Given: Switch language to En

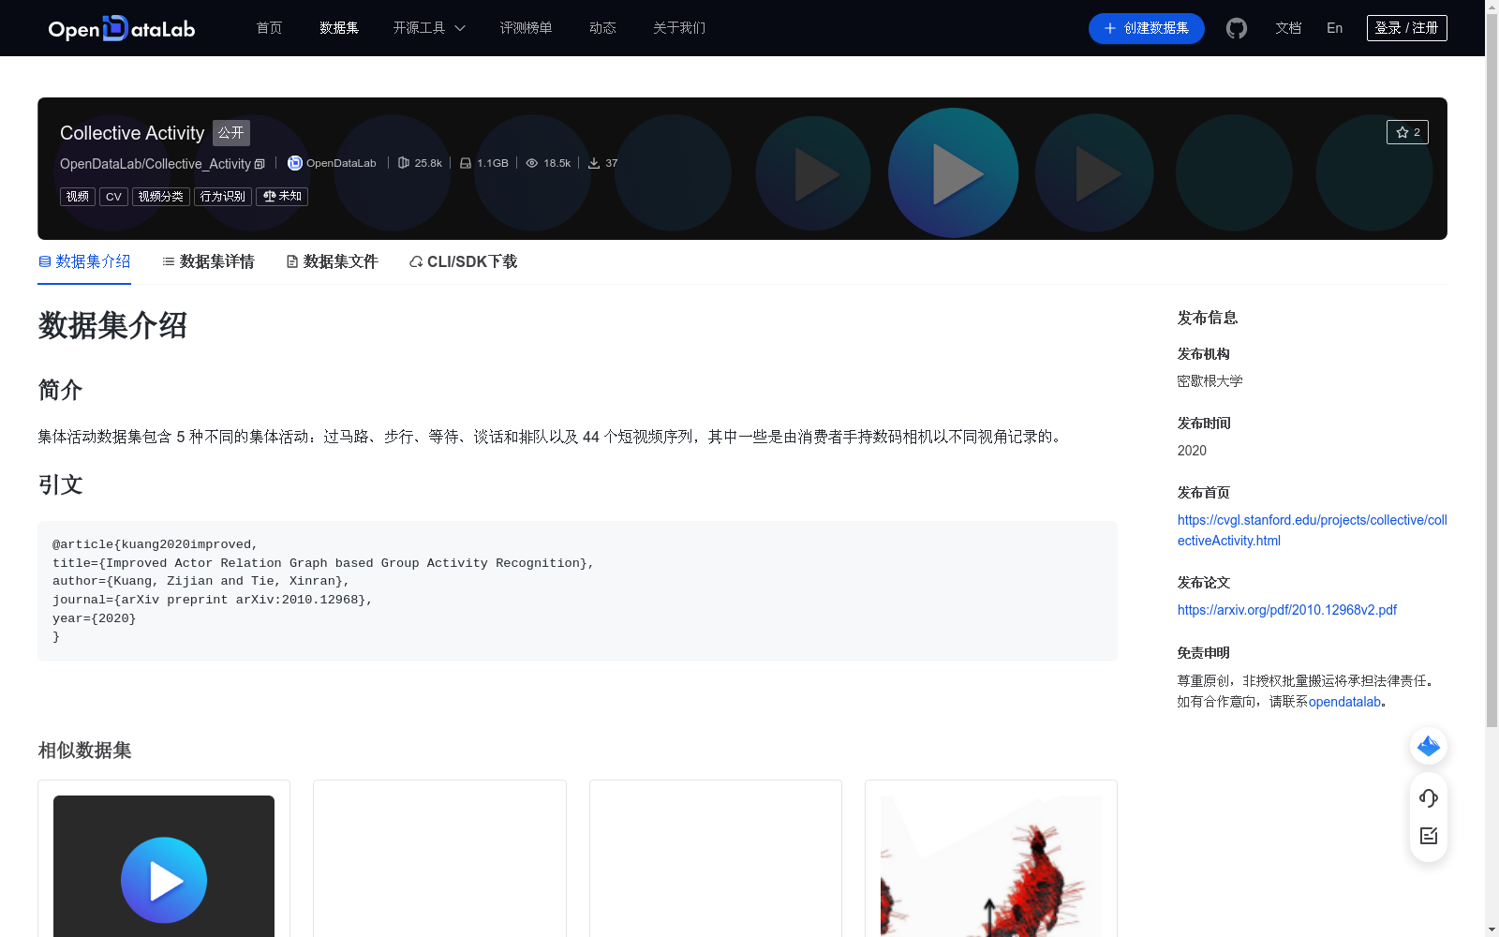Looking at the screenshot, I should [x=1334, y=28].
